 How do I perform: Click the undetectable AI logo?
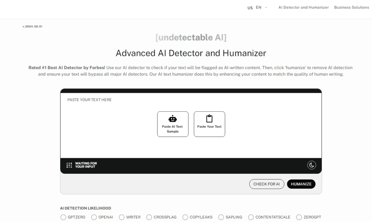pyautogui.click(x=191, y=37)
